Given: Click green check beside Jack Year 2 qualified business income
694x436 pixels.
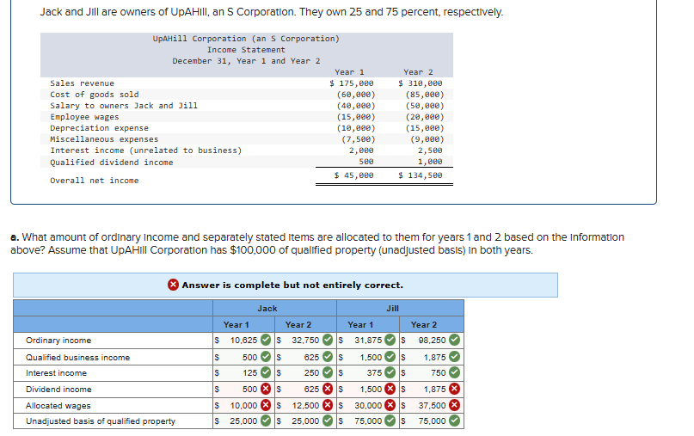Looking at the screenshot, I should click(328, 357).
